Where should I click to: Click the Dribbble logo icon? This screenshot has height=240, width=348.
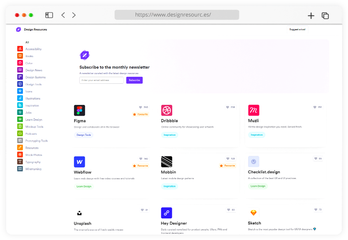point(166,110)
